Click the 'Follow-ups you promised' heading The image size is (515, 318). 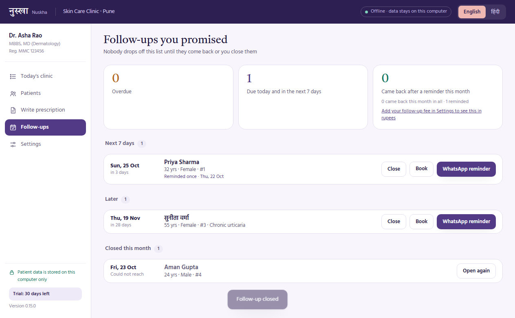point(165,39)
